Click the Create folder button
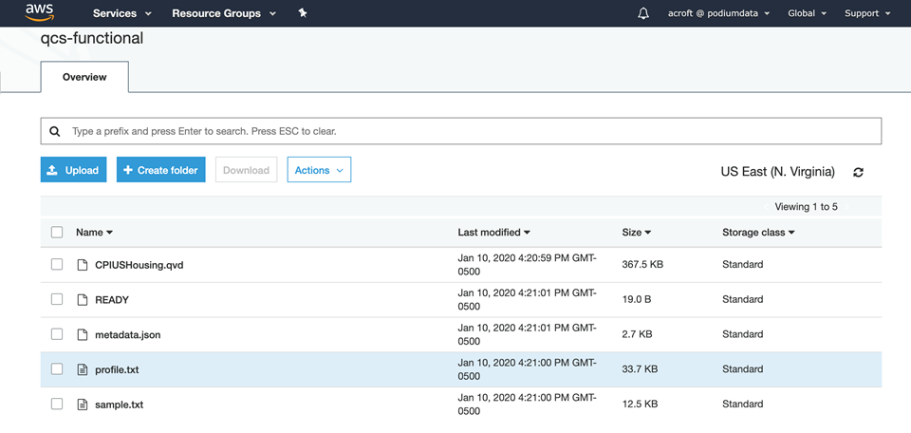 [160, 170]
